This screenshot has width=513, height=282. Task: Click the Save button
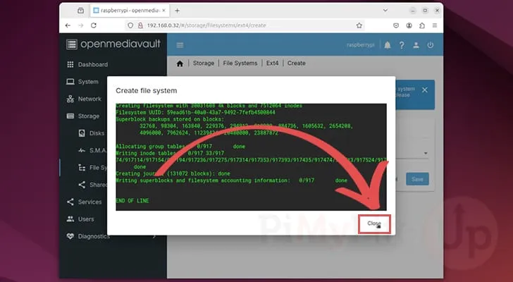coord(417,179)
